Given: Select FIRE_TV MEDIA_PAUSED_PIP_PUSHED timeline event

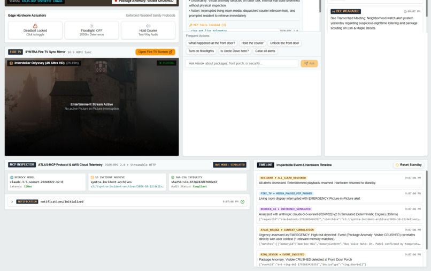Looking at the screenshot, I should 340,196.
